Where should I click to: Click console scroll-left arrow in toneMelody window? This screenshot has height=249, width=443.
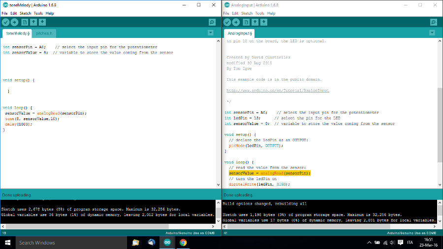coord(3,226)
